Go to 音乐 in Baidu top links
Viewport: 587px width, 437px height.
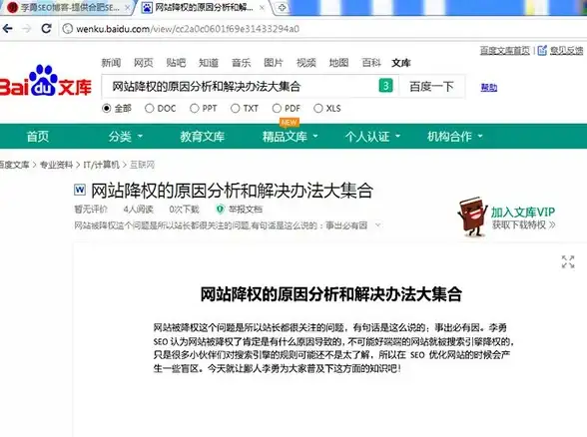tap(242, 63)
